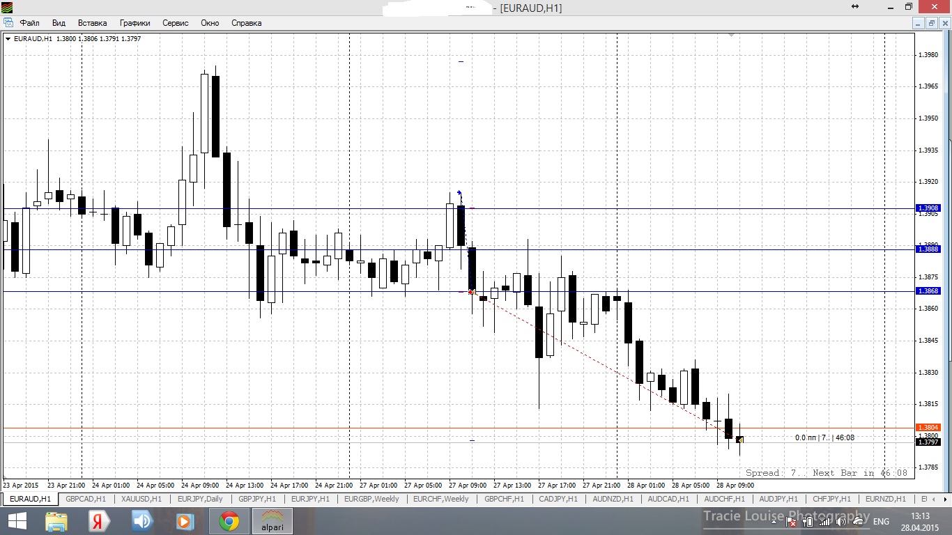952x535 pixels.
Task: Click the system tray volume icon
Action: (x=841, y=522)
